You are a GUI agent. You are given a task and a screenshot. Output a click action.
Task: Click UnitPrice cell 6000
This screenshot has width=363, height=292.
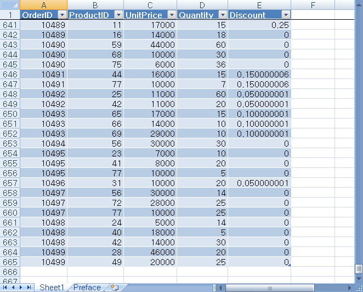(150, 64)
